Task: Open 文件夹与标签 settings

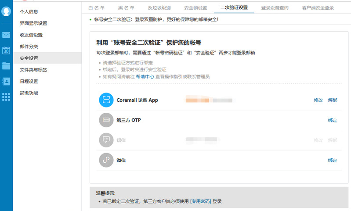Action: 33,70
